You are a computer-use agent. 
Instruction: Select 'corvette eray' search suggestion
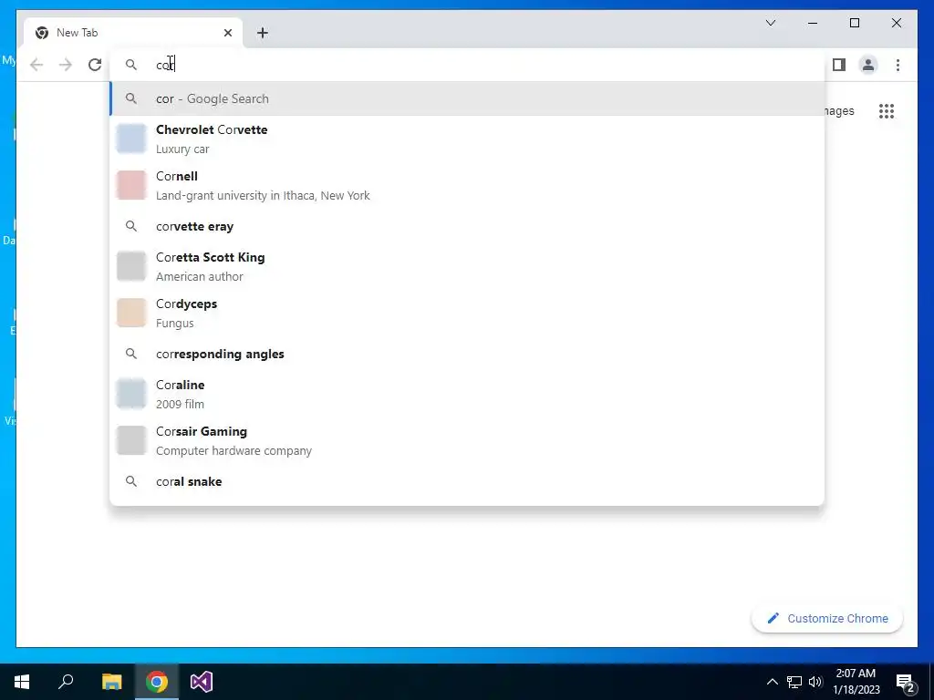[x=468, y=226]
